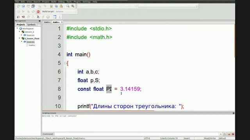Open the Search menu
The image size is (250, 140).
click(x=37, y=2)
